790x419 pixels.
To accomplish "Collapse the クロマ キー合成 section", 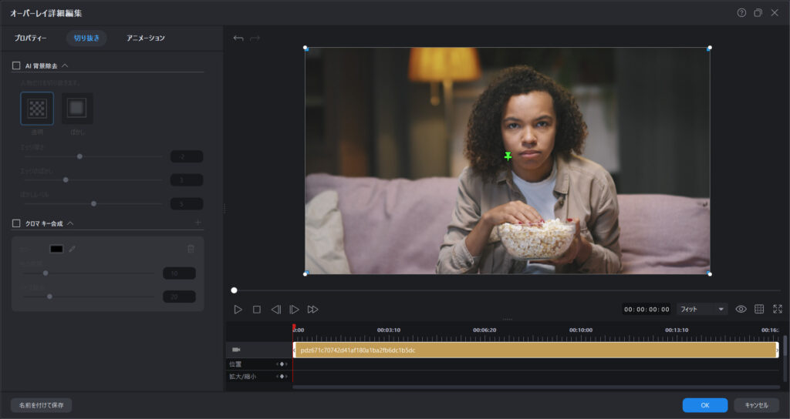I will click(70, 223).
